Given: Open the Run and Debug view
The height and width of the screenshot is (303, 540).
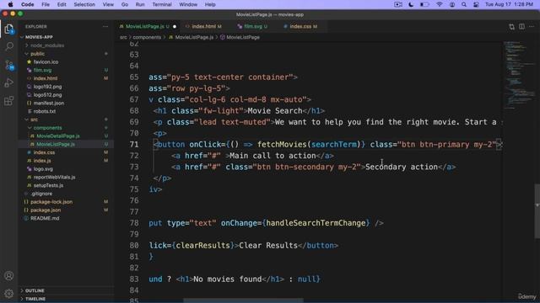Looking at the screenshot, I should click(x=9, y=82).
